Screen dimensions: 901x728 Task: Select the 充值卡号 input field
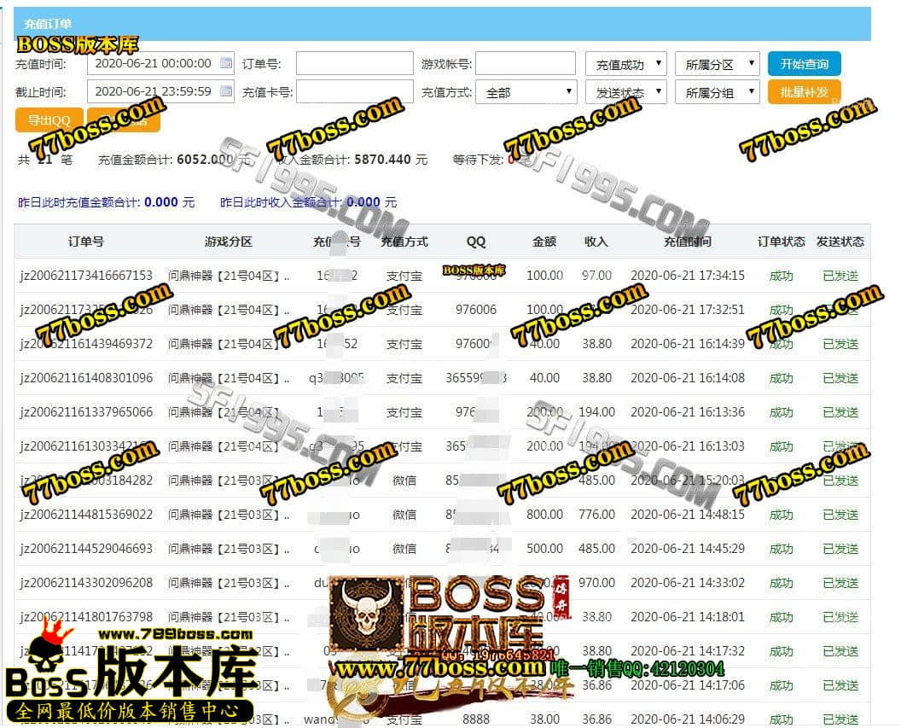[354, 92]
